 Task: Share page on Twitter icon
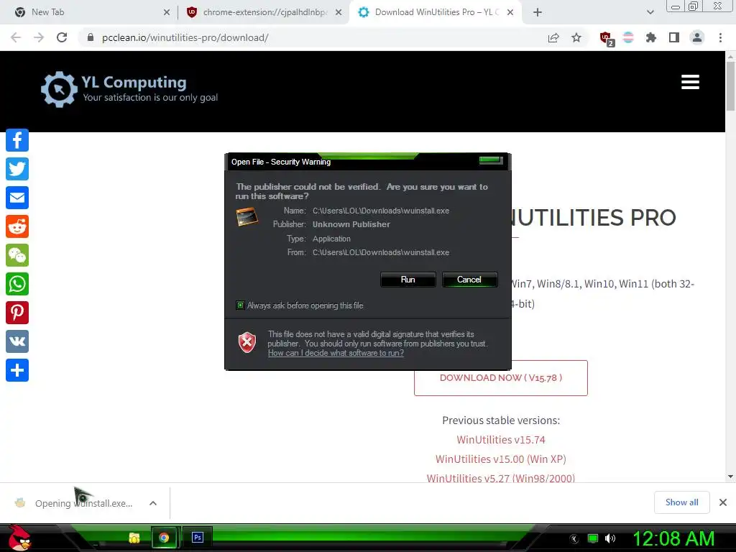[x=17, y=169]
